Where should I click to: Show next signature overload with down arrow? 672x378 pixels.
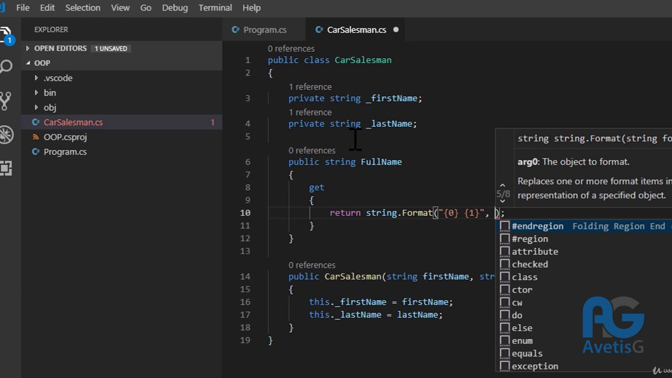[502, 201]
